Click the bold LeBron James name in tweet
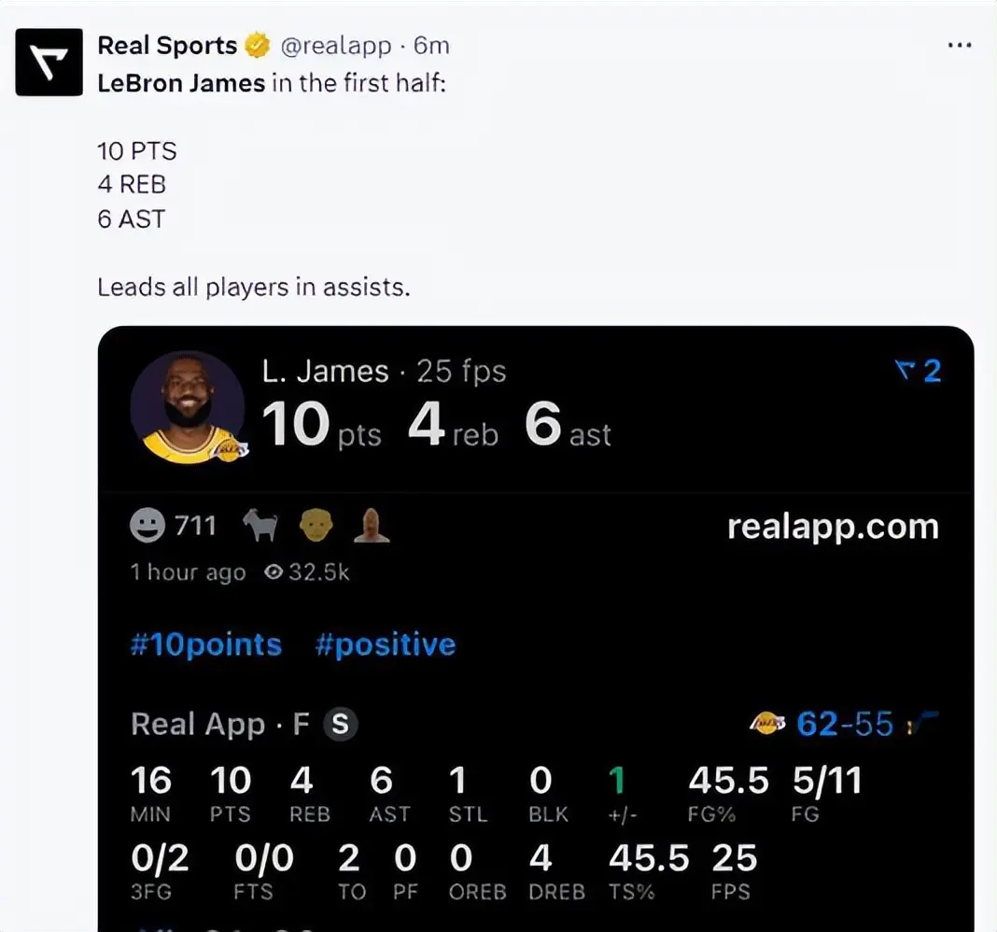Image resolution: width=997 pixels, height=932 pixels. pos(181,83)
